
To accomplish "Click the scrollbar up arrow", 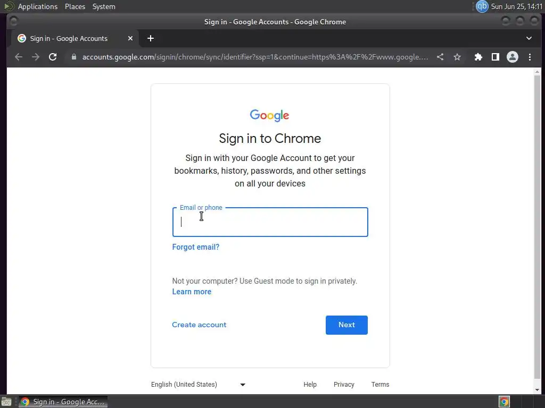I will coord(538,72).
